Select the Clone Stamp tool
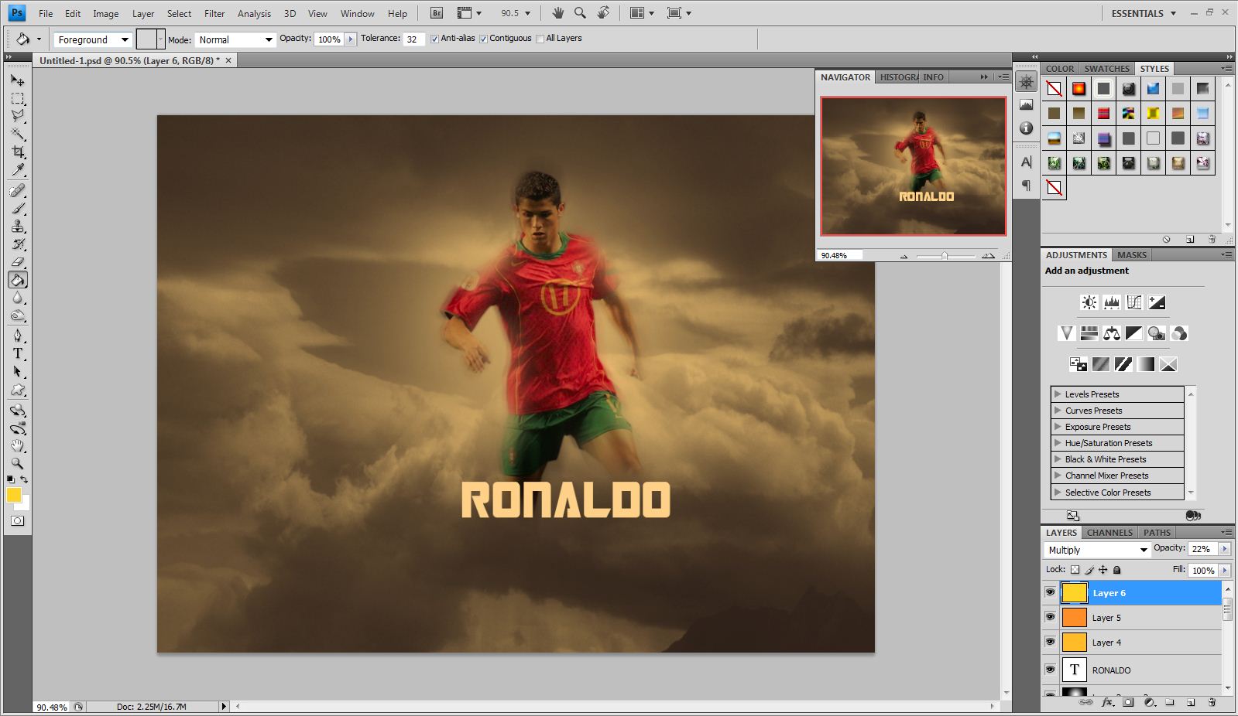This screenshot has height=716, width=1238. point(18,227)
